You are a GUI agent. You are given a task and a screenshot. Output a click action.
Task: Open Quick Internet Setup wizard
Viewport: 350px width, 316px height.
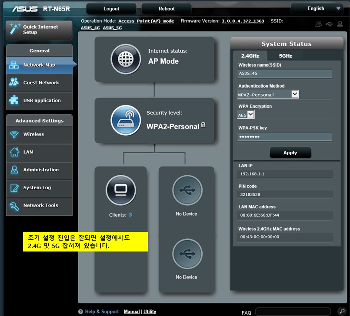tap(39, 30)
